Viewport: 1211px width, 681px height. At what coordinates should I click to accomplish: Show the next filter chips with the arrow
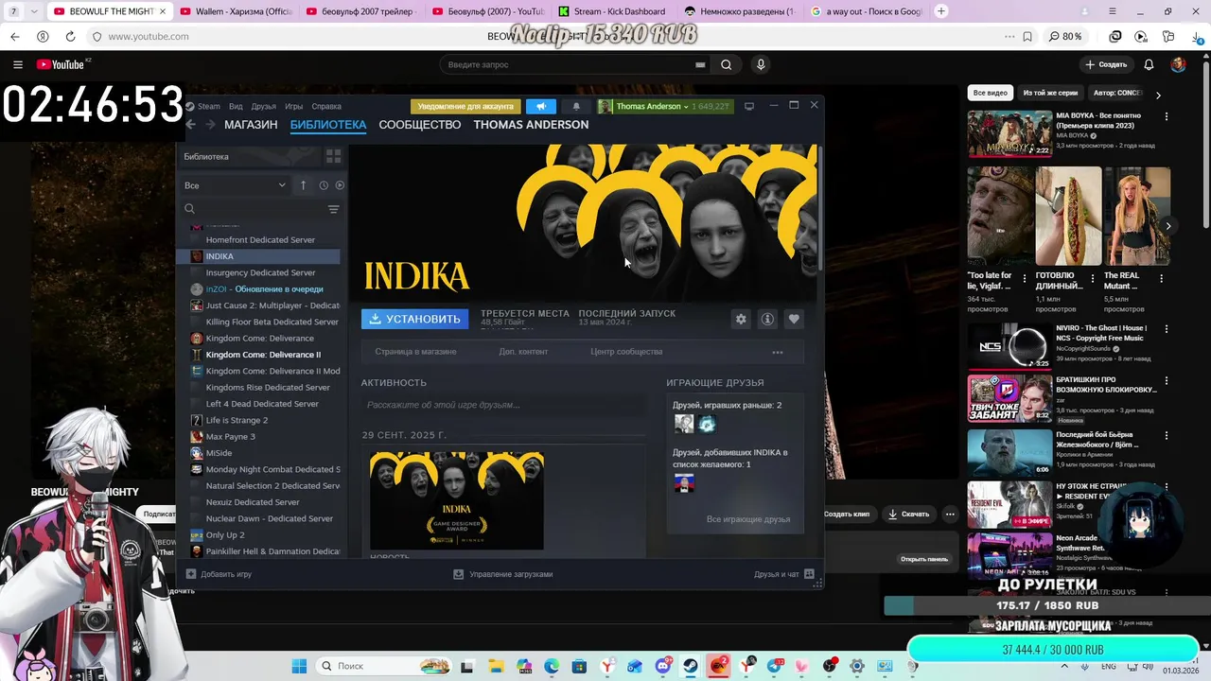(x=1158, y=95)
